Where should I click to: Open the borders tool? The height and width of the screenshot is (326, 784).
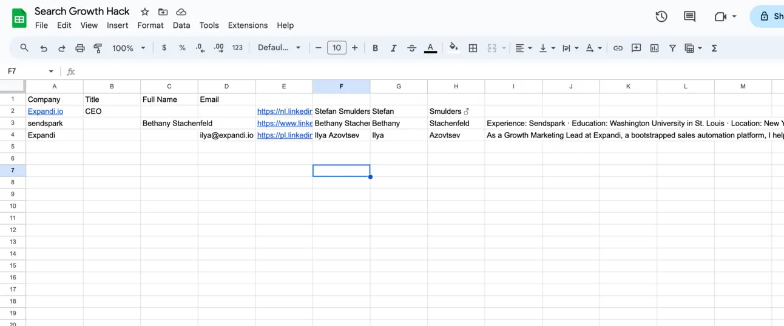[x=473, y=48]
